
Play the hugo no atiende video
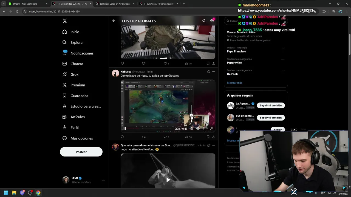168,179
